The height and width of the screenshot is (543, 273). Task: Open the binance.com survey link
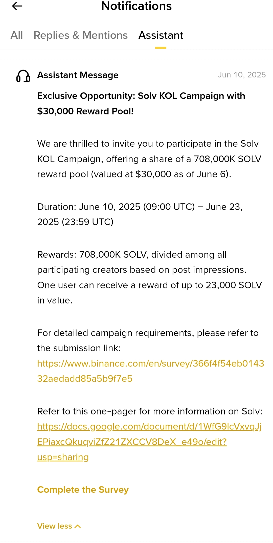pyautogui.click(x=150, y=371)
